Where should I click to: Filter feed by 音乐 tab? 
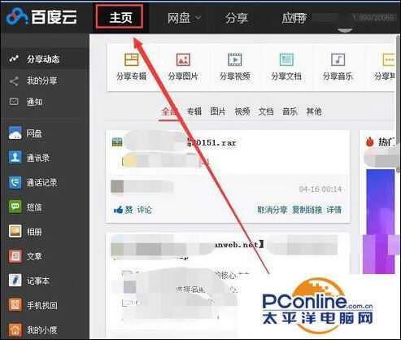290,111
